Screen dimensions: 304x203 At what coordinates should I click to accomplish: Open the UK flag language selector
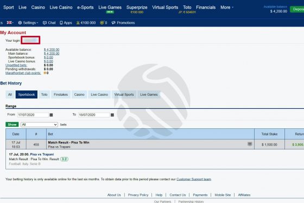pos(10,23)
